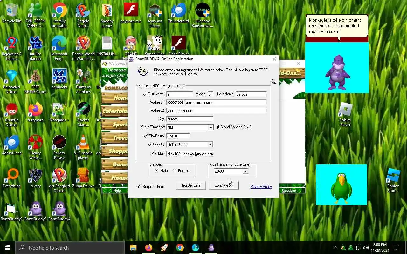Screen dimensions: 407x254
Task: Open the 'literally unusable' Chrome shortcut
Action: (59, 15)
